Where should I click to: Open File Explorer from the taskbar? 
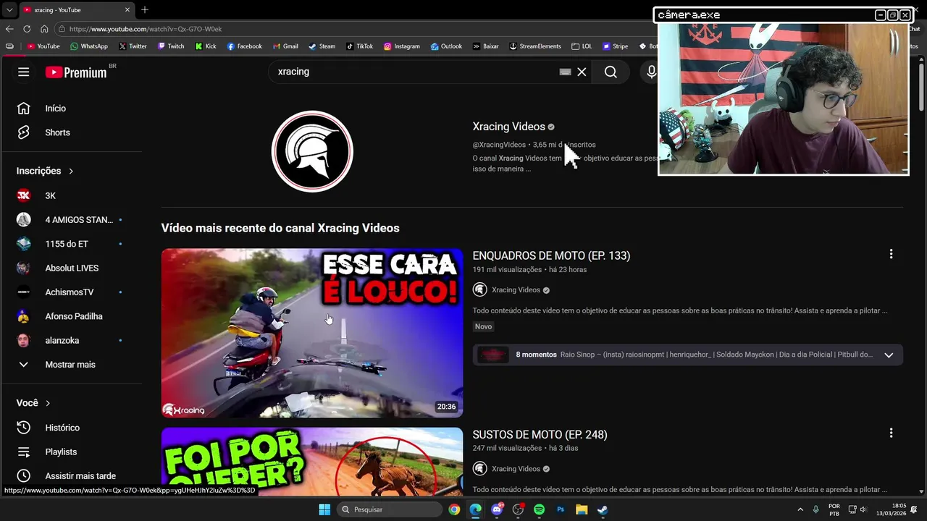click(582, 509)
